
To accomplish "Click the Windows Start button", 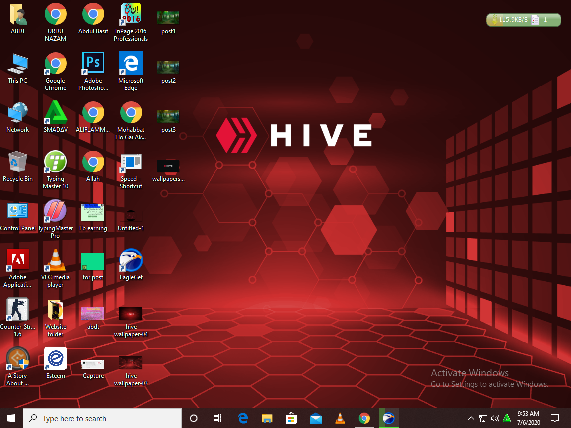I will tap(11, 418).
